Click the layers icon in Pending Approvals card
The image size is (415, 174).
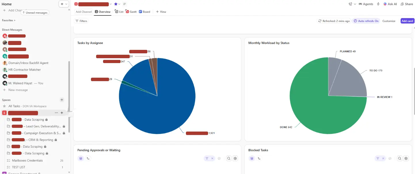click(81, 158)
